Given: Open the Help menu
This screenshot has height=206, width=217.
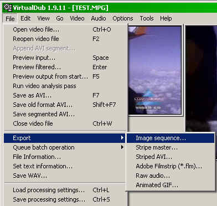Looking at the screenshot, I should pos(166,18).
